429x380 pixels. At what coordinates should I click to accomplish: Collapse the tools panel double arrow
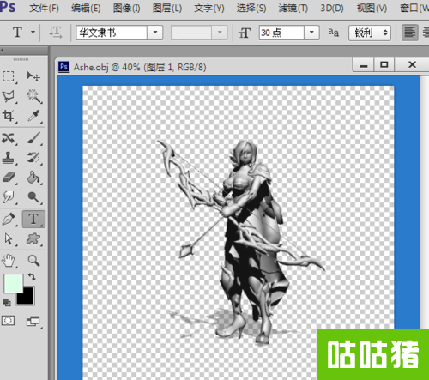coord(3,51)
